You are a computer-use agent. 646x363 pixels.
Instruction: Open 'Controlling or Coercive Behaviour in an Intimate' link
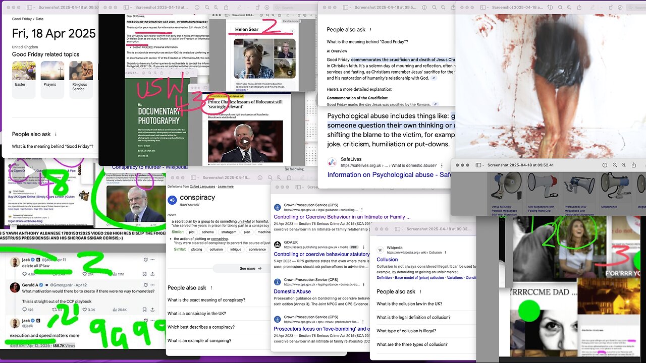point(342,217)
